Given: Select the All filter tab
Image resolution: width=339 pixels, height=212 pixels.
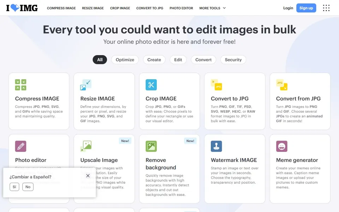Looking at the screenshot, I should tap(100, 60).
